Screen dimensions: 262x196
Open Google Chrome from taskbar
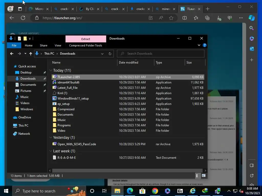[x=155, y=191]
